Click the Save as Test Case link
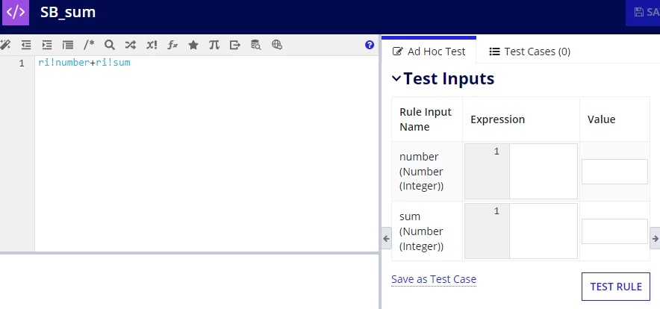The image size is (660, 309). click(434, 279)
